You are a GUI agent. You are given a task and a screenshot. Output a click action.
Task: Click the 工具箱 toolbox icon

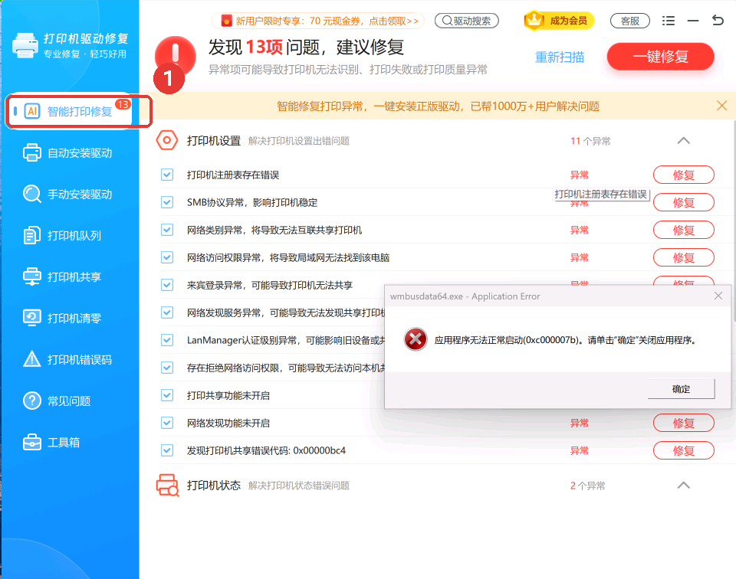coord(32,442)
